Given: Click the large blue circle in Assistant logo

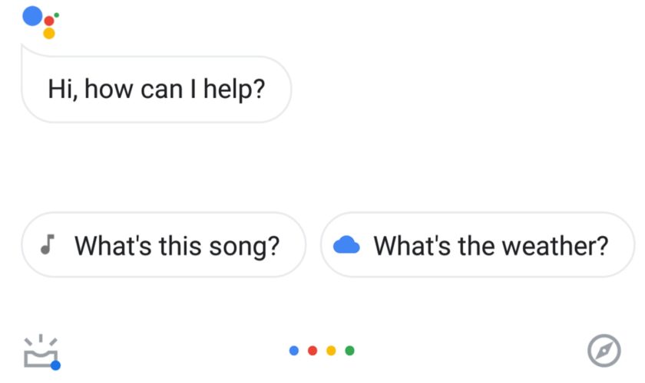Looking at the screenshot, I should [x=32, y=15].
